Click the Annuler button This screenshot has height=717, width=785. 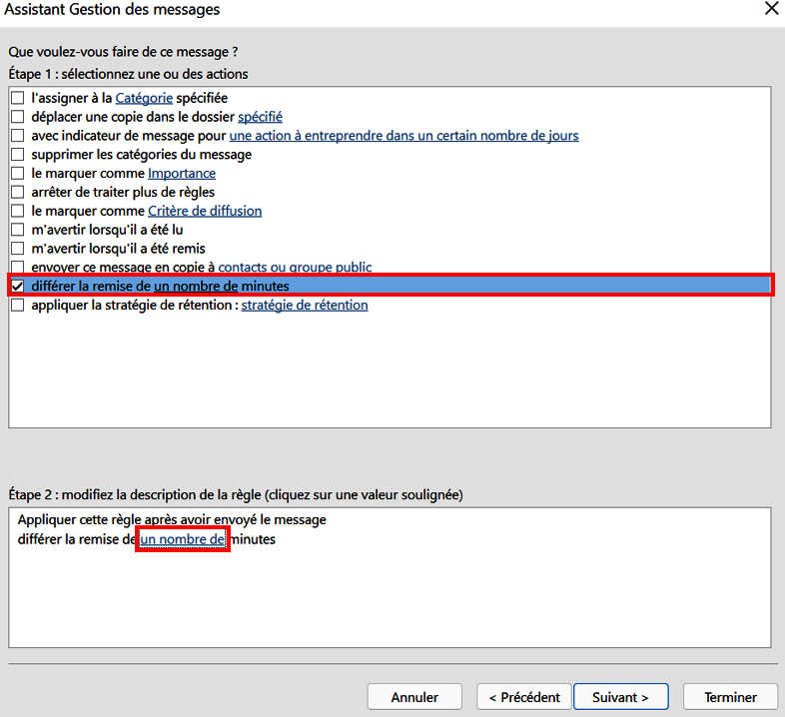414,697
